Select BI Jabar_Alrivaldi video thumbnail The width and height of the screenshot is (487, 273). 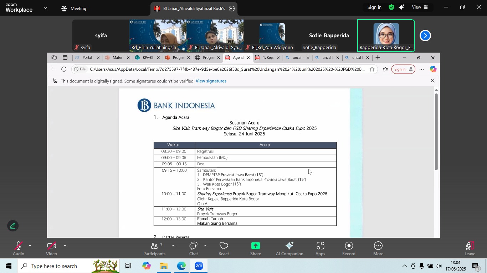tap(215, 36)
